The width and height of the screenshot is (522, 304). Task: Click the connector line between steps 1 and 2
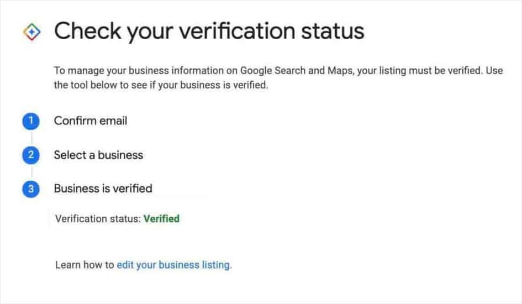[x=31, y=138]
